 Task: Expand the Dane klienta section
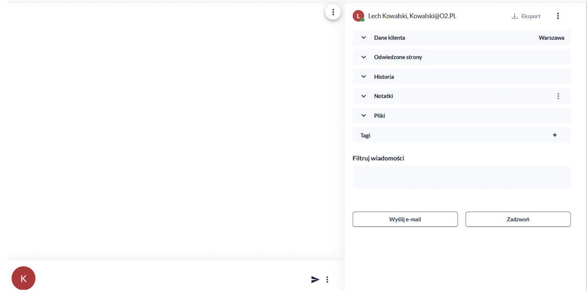pos(364,38)
